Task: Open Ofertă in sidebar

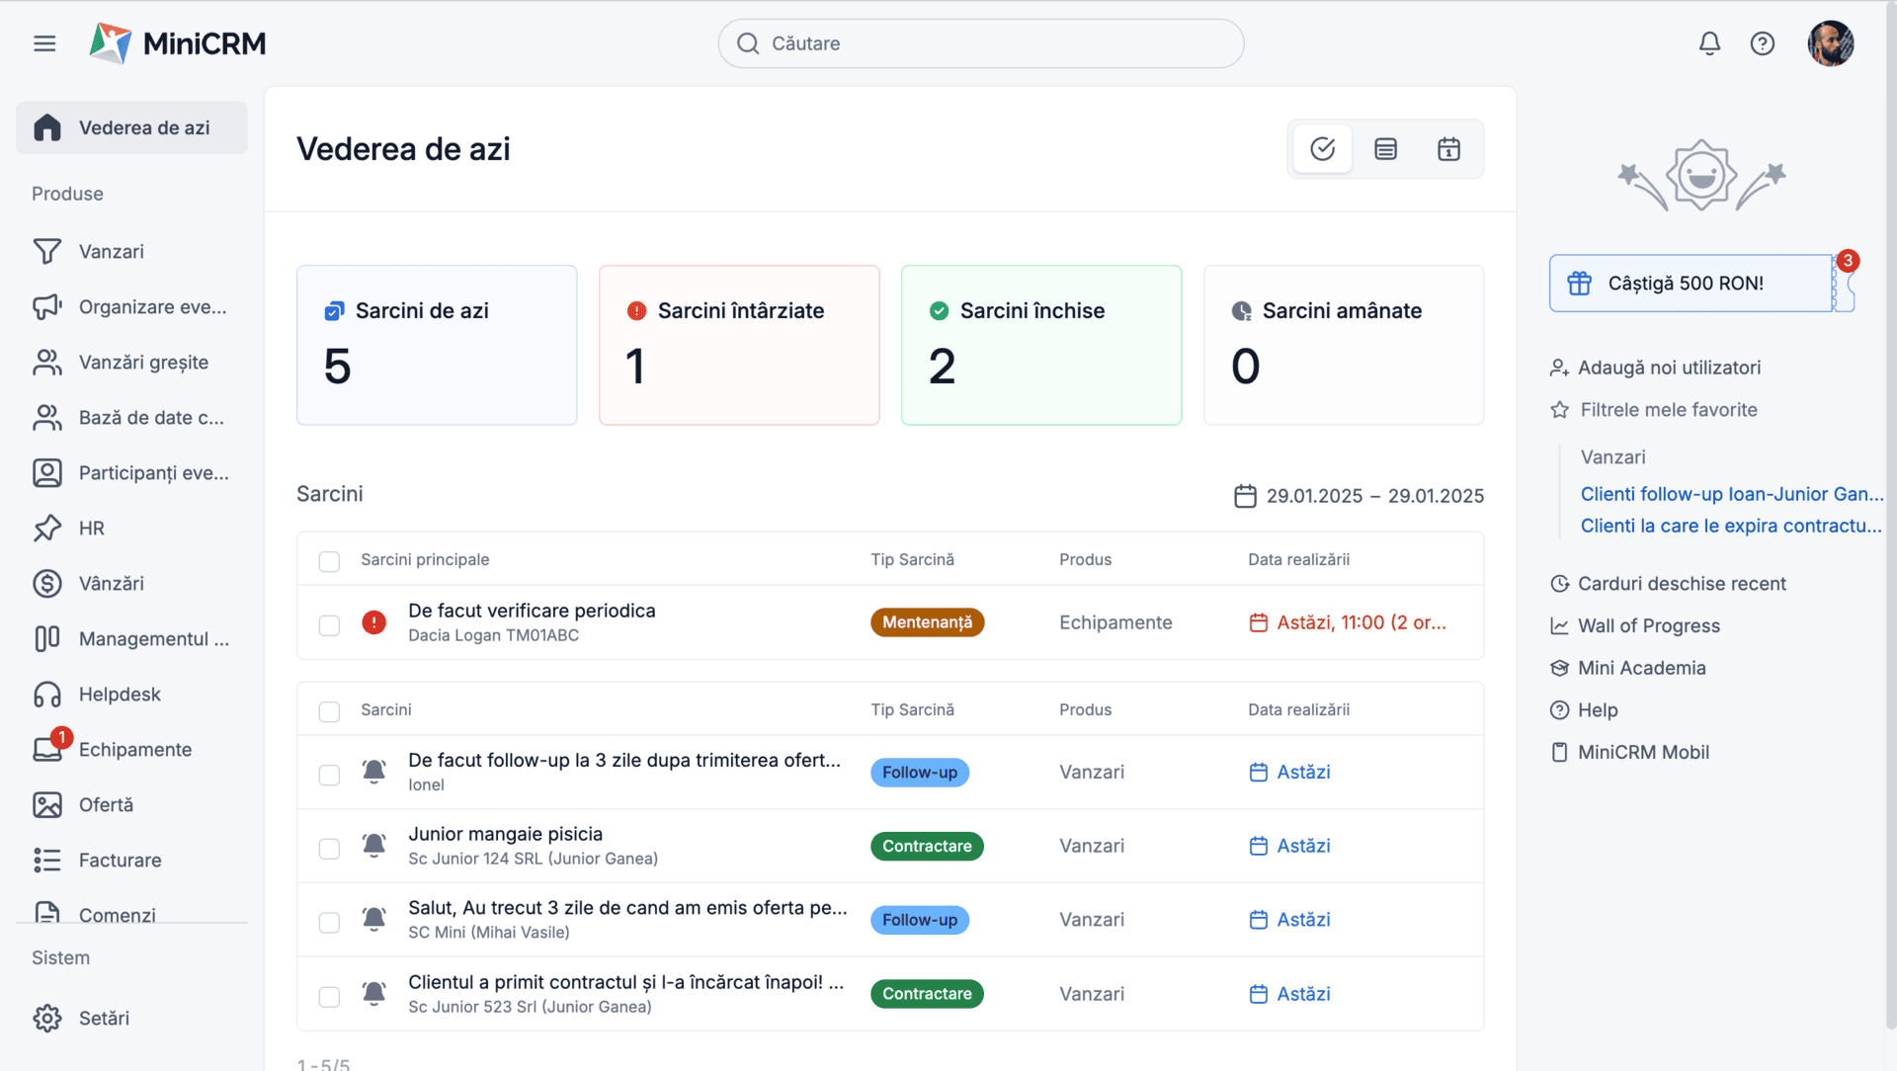Action: 131,805
